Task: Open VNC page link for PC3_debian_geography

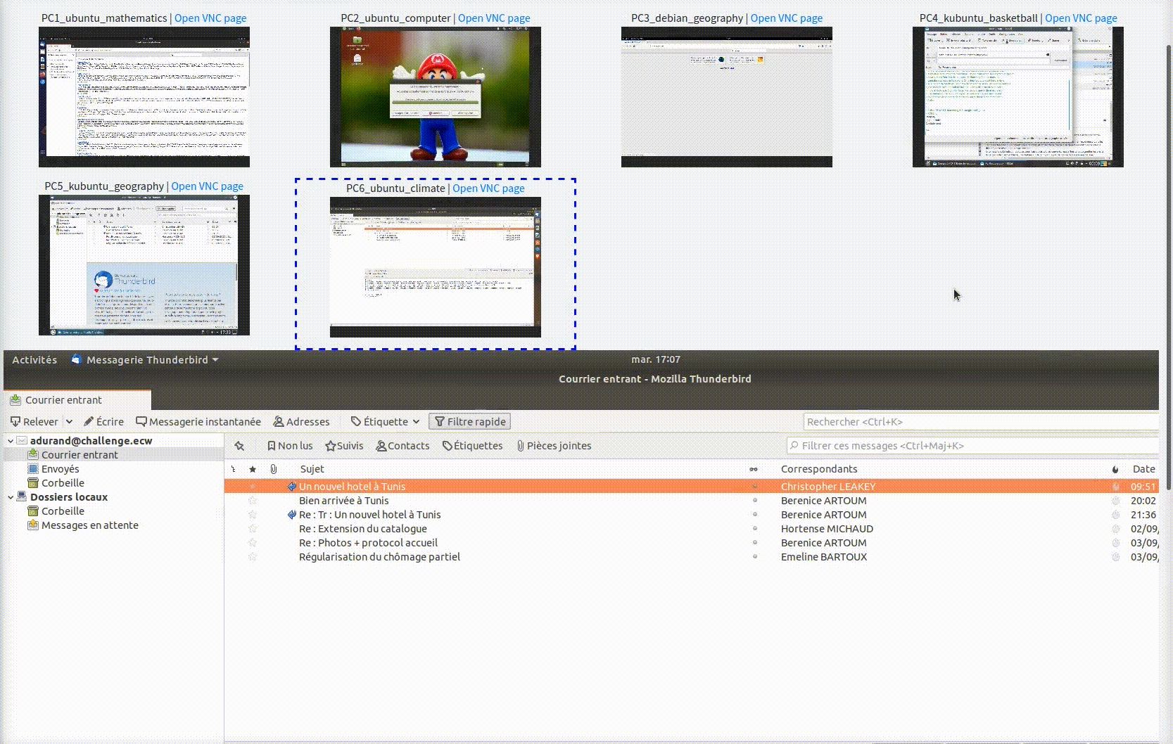Action: [x=786, y=18]
